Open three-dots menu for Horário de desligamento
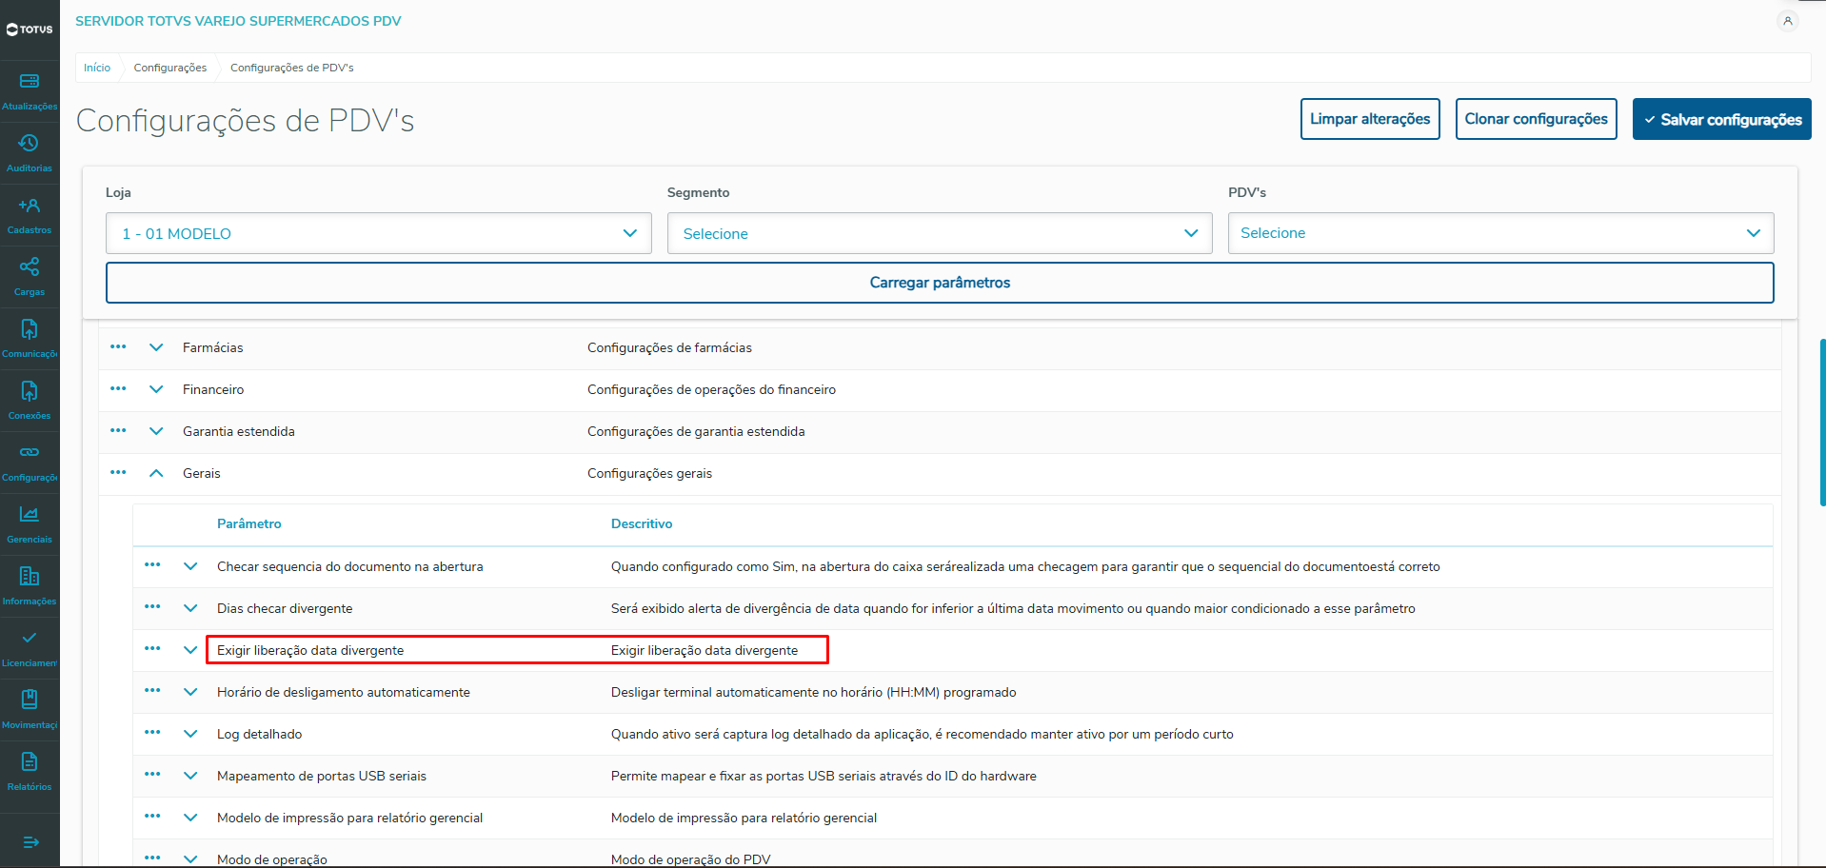 click(x=152, y=691)
